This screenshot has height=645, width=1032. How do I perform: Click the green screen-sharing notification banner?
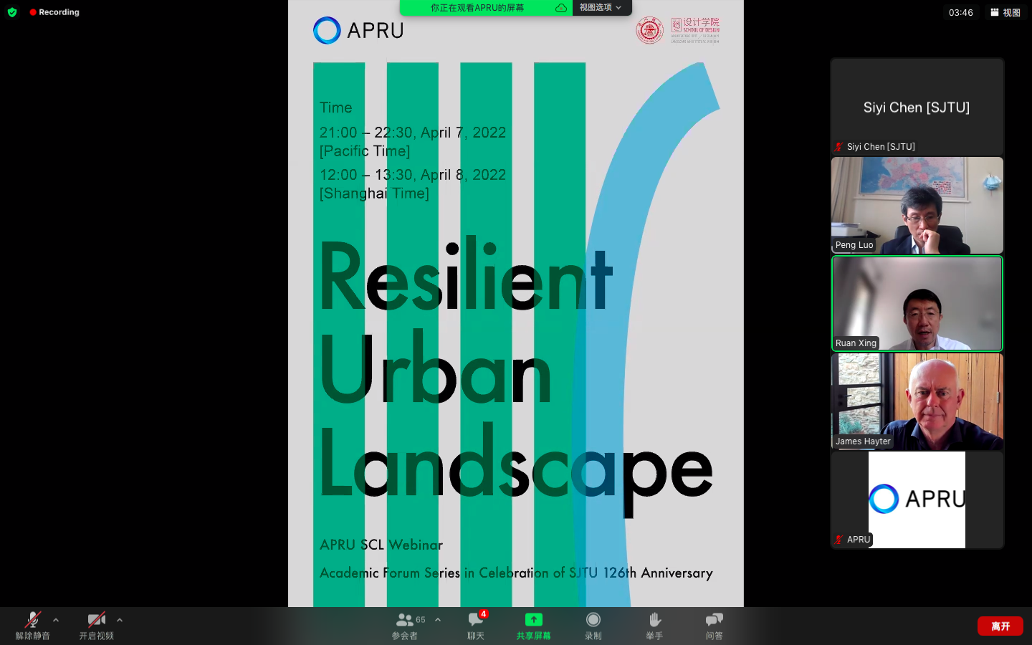(486, 7)
